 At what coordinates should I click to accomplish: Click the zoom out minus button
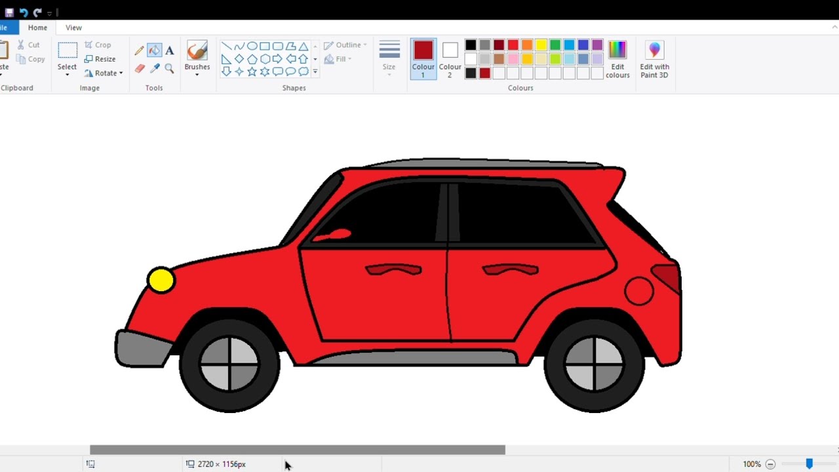click(771, 464)
